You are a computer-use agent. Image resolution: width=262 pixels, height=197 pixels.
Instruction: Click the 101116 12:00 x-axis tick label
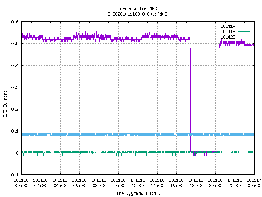pyautogui.click(x=138, y=183)
